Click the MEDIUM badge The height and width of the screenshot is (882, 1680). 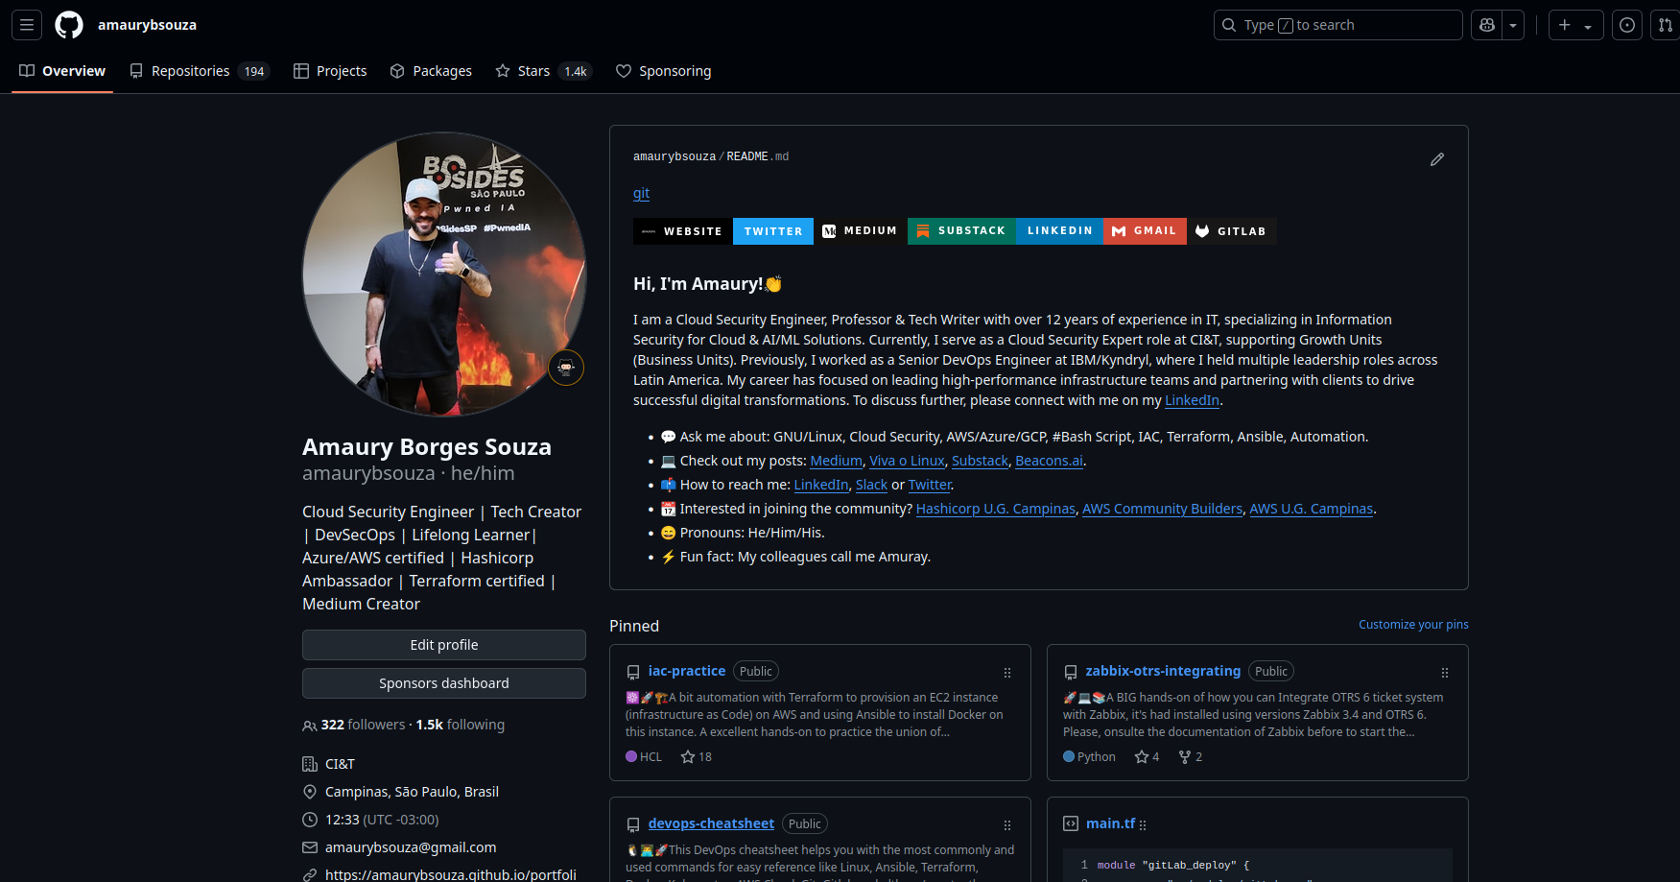pos(861,231)
